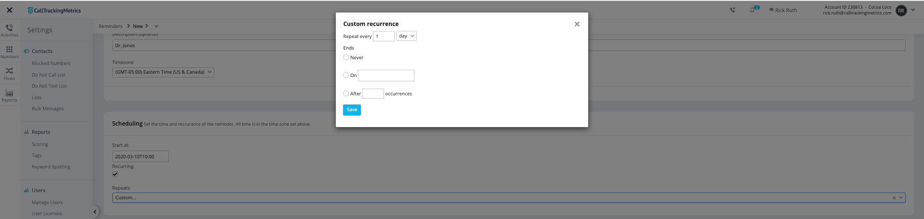
Task: Open Blocked Numbers settings
Action: [x=51, y=64]
